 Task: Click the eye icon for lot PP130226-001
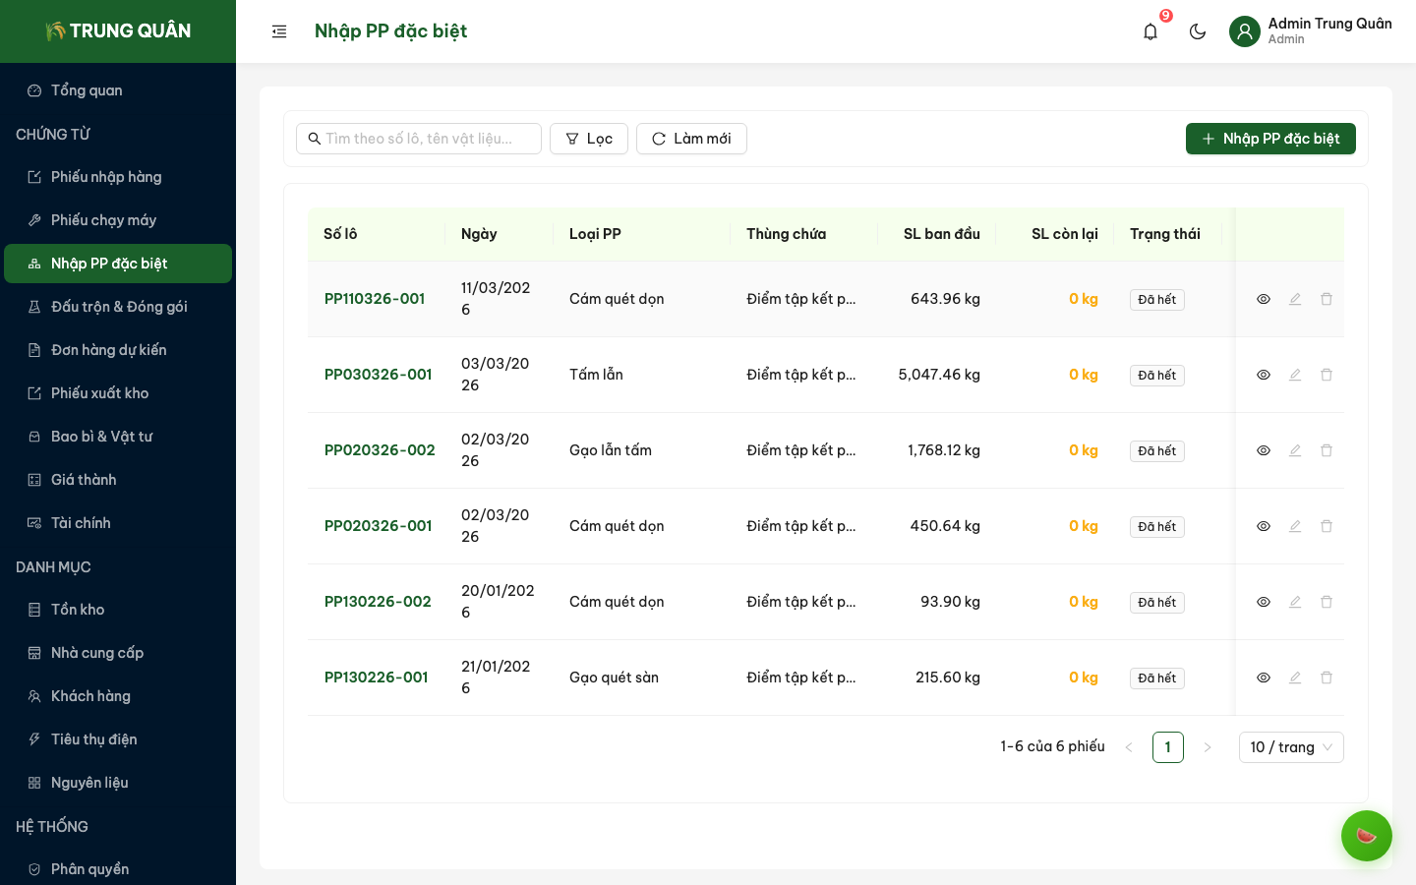pyautogui.click(x=1264, y=678)
